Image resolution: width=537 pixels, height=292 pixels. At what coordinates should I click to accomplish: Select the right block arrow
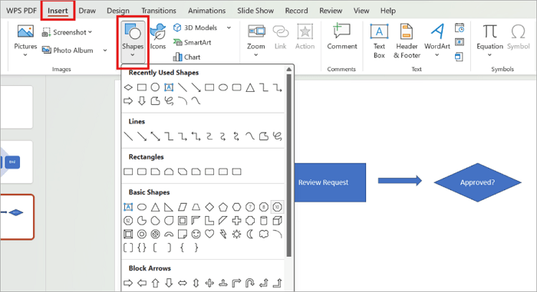pos(128,283)
